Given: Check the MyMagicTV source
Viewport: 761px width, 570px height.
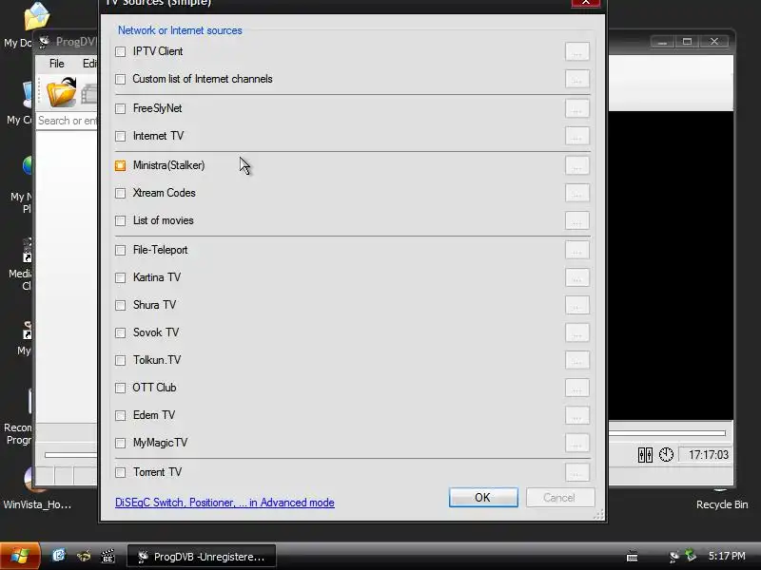Looking at the screenshot, I should 121,443.
